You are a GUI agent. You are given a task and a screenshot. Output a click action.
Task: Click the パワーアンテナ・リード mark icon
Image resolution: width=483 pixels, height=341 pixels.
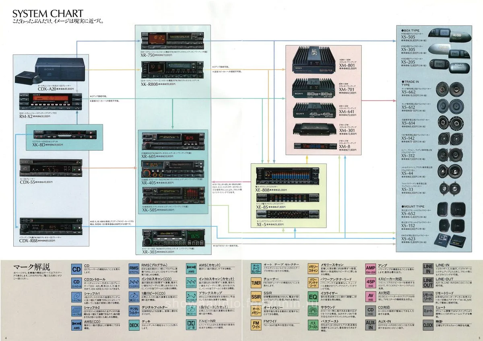[x=313, y=283]
